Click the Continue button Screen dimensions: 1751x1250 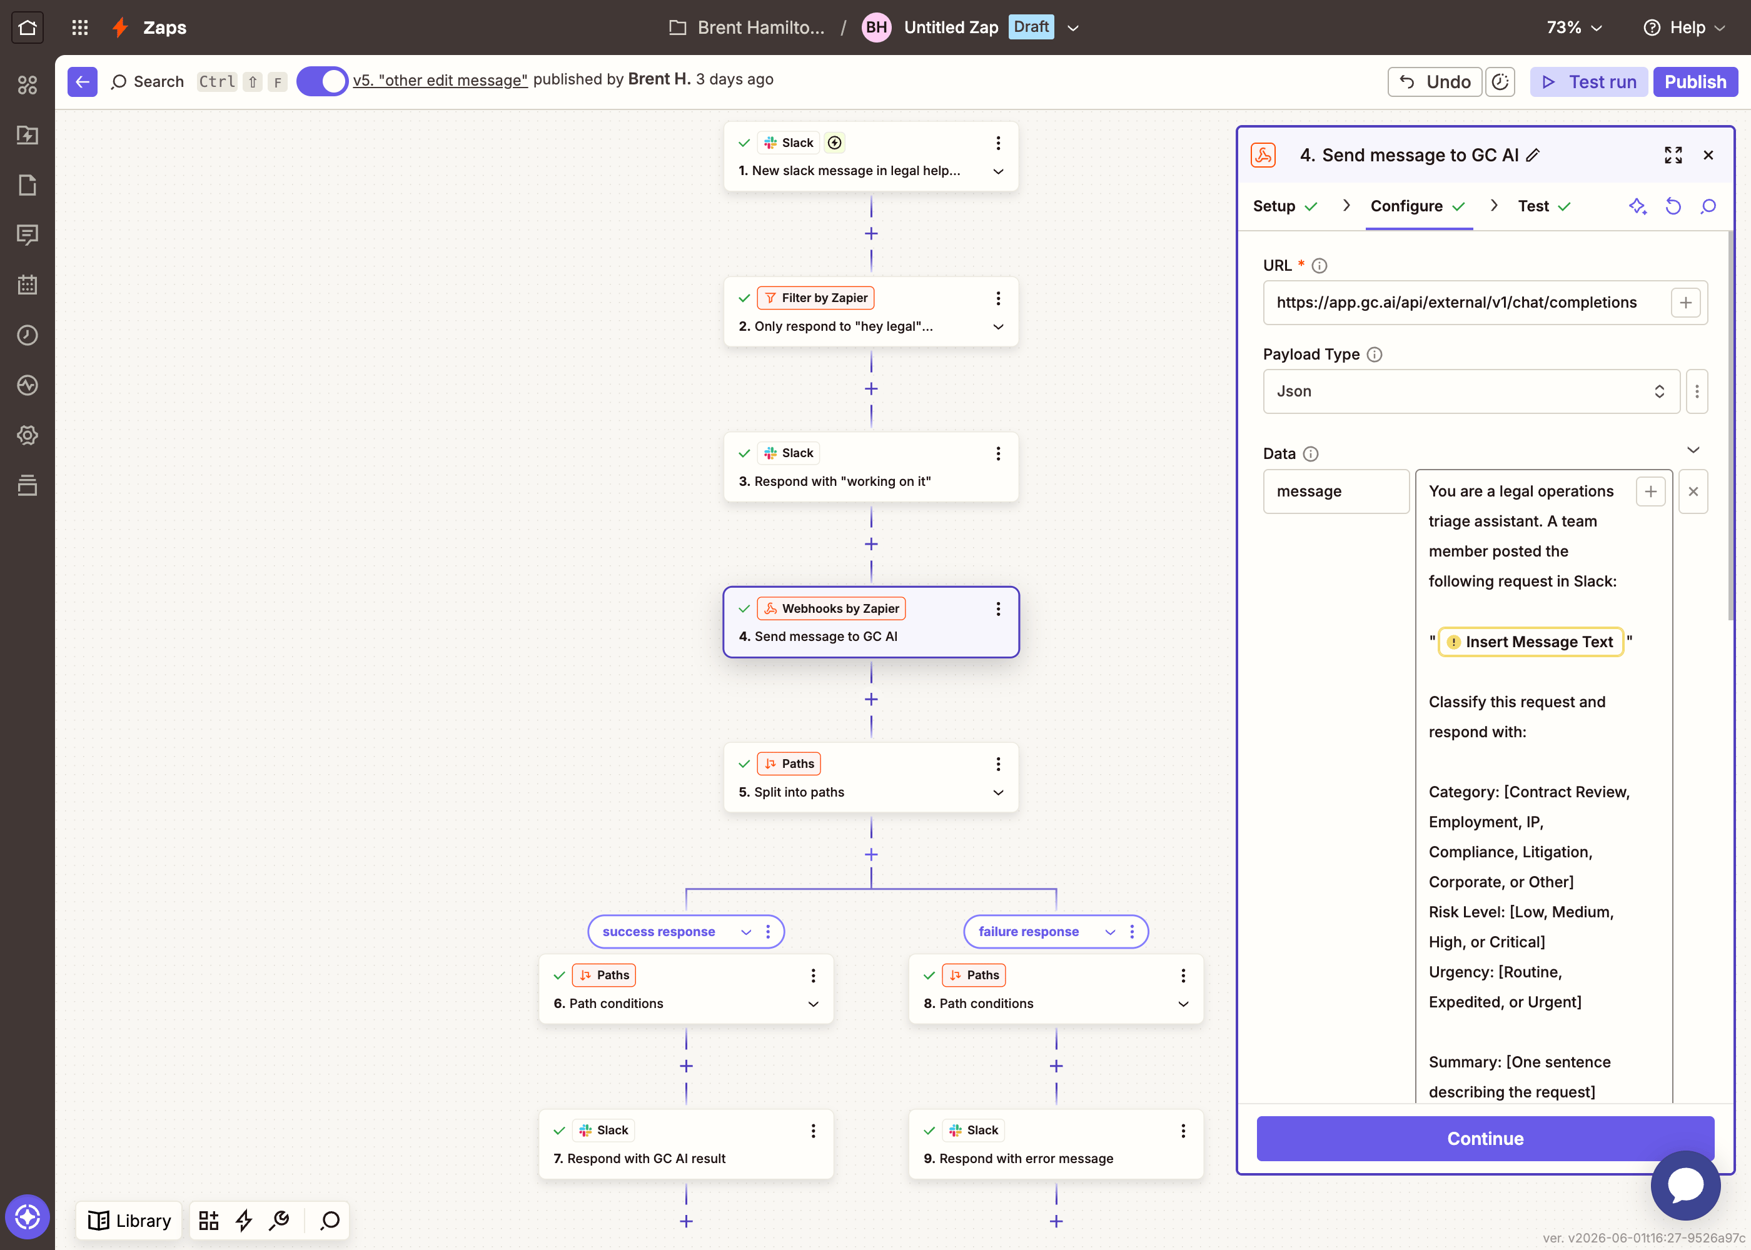[1485, 1139]
